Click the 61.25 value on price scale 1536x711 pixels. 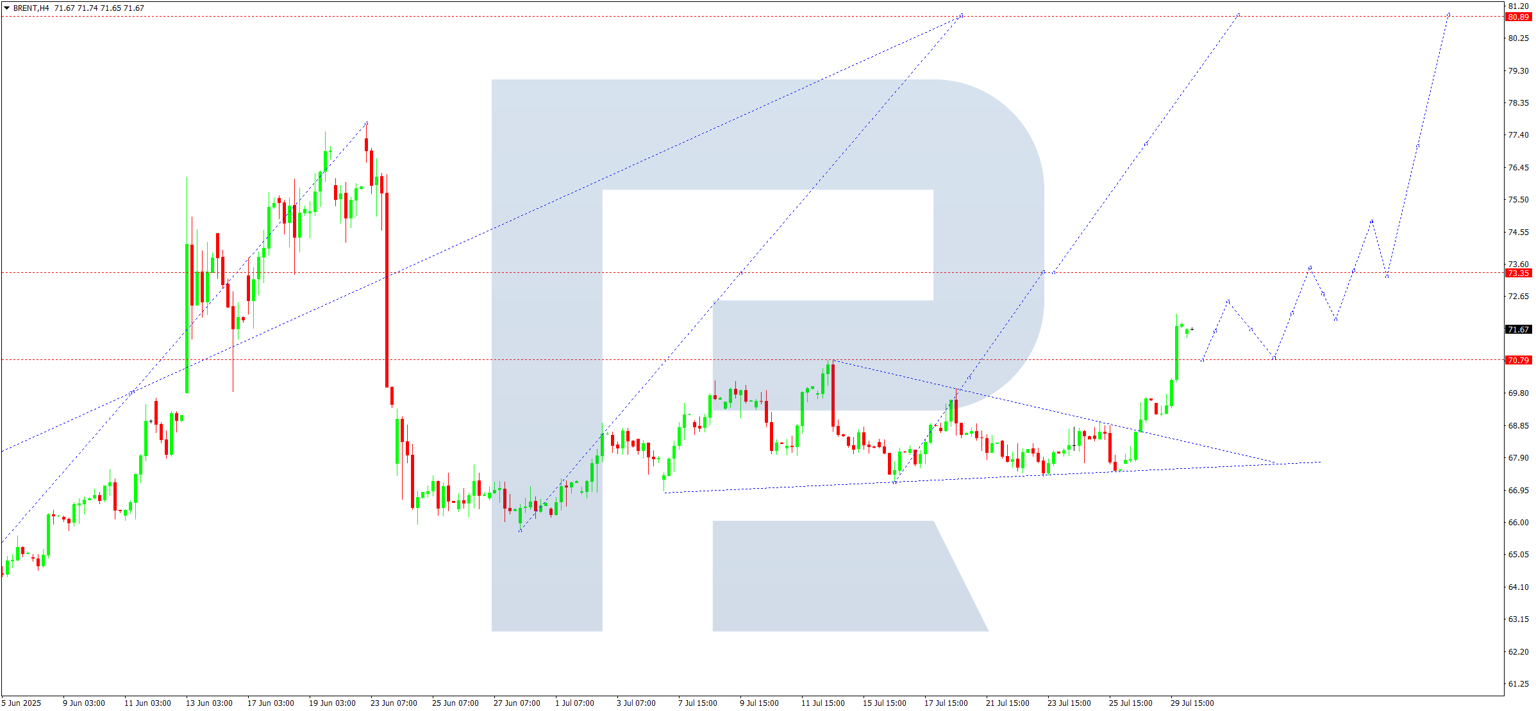pyautogui.click(x=1518, y=684)
